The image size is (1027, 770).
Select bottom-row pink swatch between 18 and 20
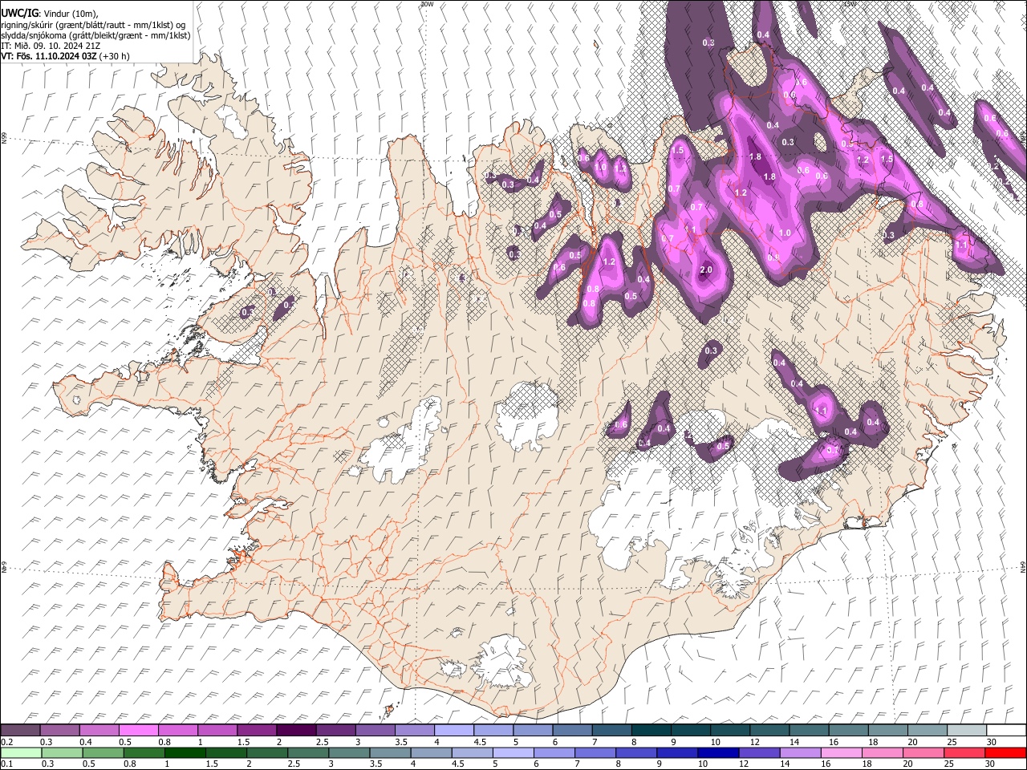(x=882, y=752)
